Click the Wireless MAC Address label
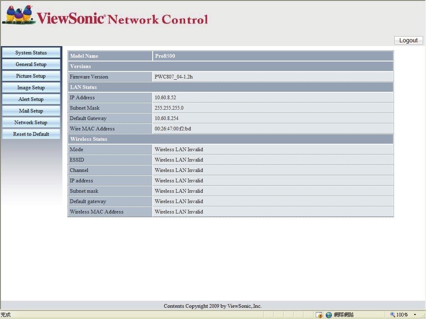 click(97, 211)
